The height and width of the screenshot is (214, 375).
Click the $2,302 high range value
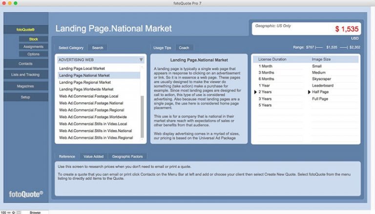(x=354, y=47)
